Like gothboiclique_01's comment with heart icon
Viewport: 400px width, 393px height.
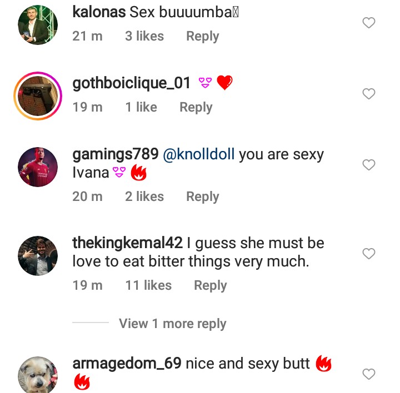368,94
